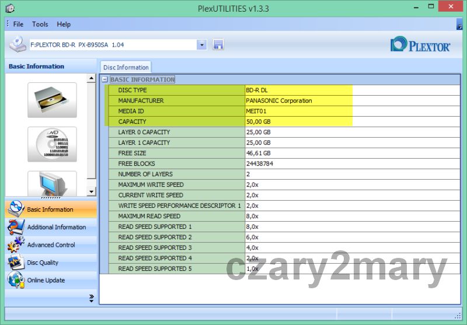Open the Advanced Control section
Screen dimensions: 467x325
pos(50,245)
